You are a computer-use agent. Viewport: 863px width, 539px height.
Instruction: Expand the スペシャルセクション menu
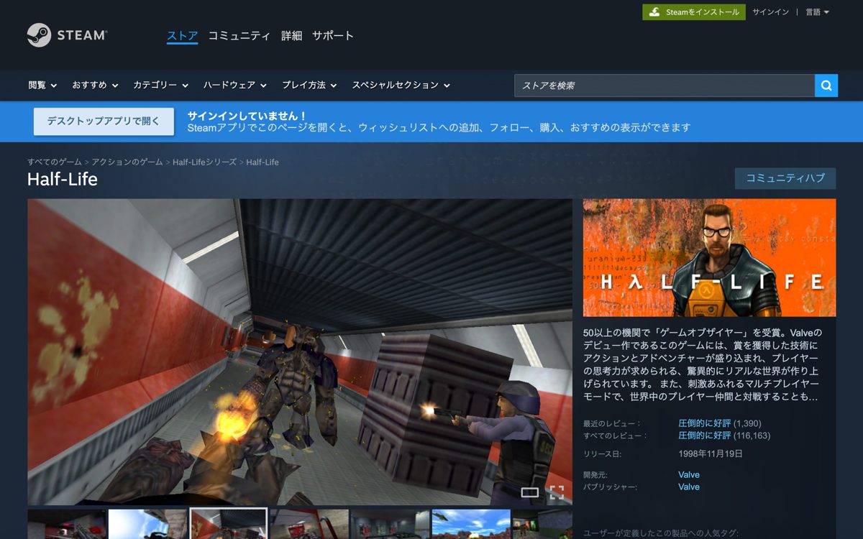(x=401, y=85)
